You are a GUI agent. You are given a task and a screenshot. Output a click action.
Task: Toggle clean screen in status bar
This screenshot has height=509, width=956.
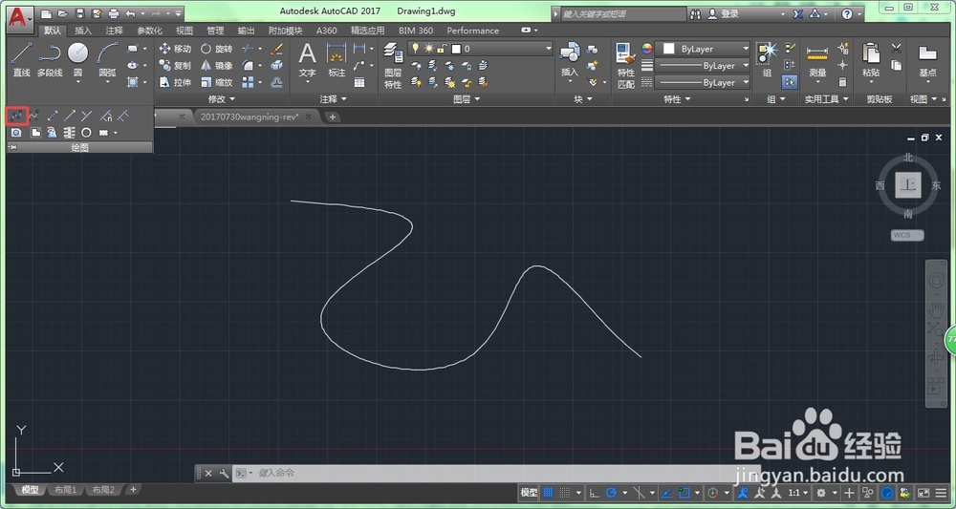923,492
